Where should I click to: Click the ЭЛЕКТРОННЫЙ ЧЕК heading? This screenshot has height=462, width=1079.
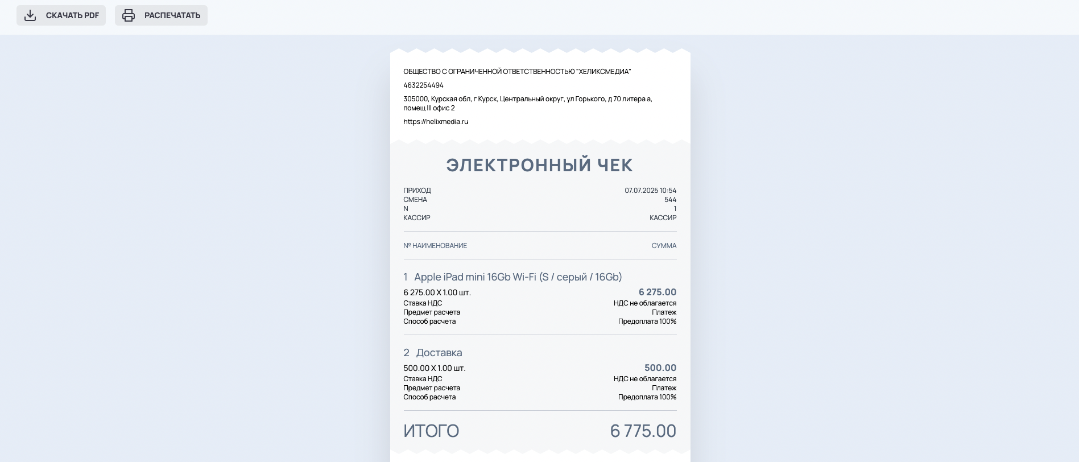tap(539, 165)
